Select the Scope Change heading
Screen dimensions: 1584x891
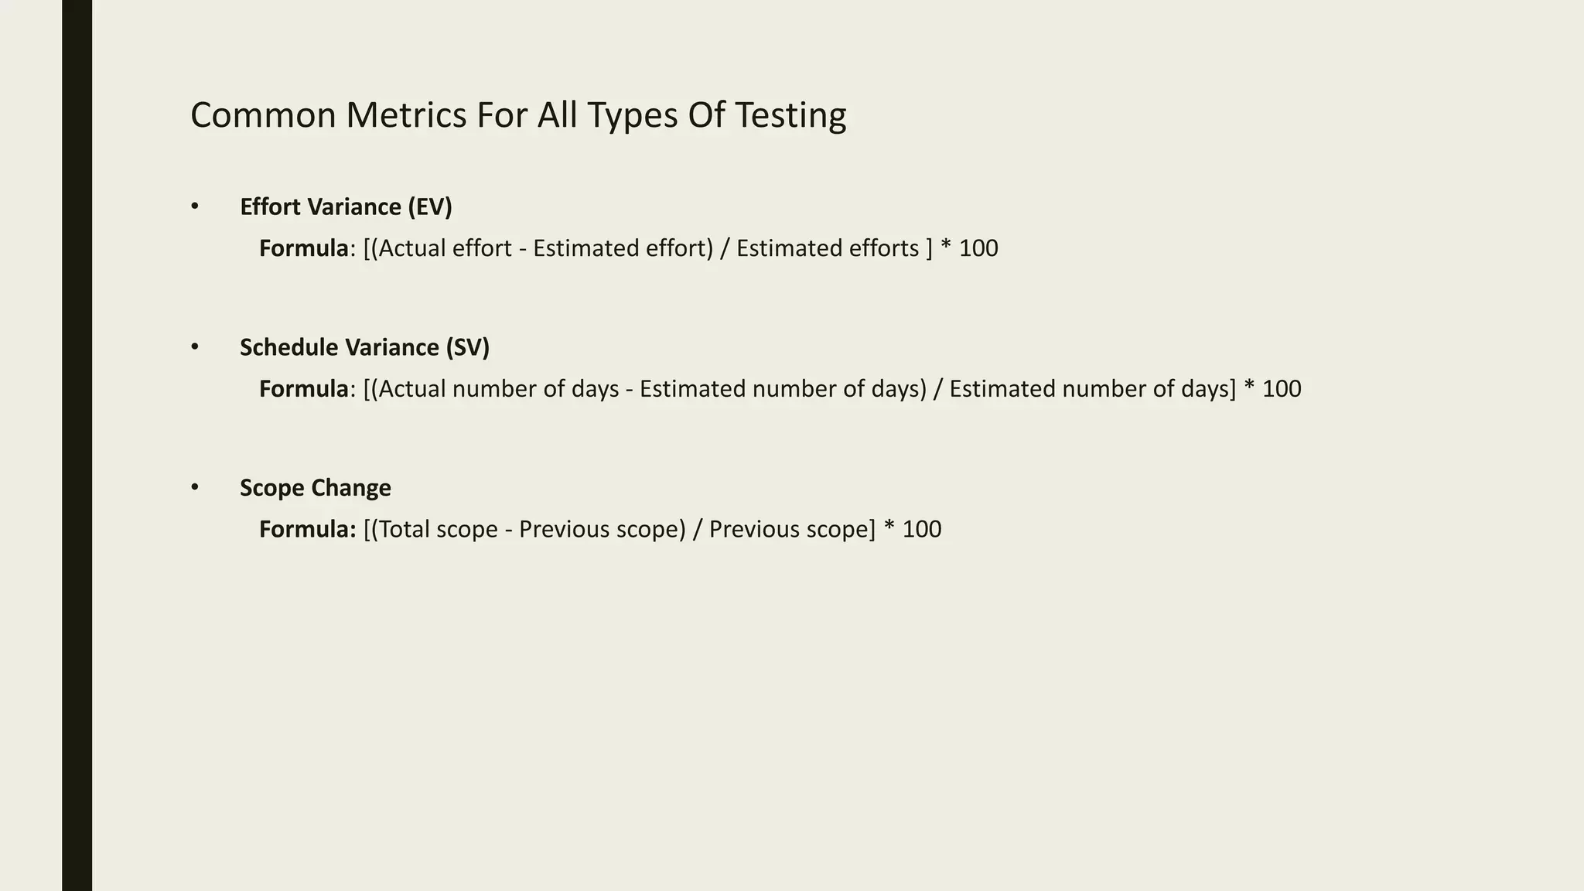pyautogui.click(x=316, y=488)
